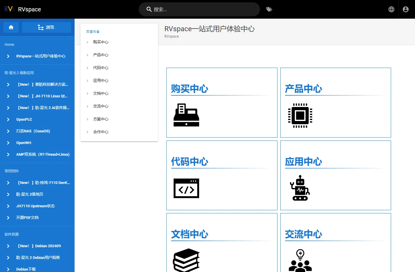Click the 浏览 browse button

pos(47,27)
